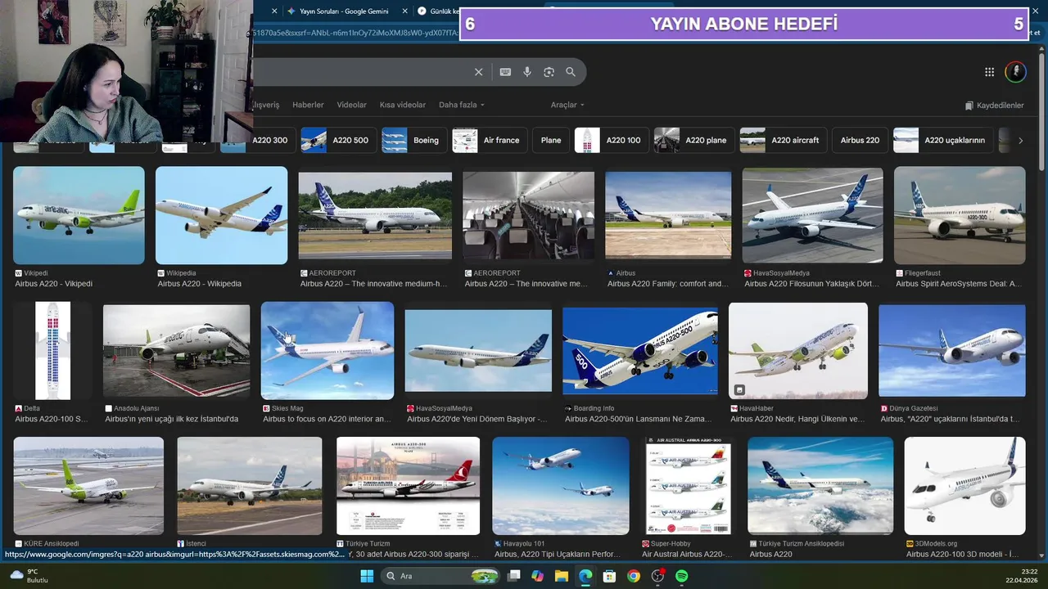This screenshot has height=589, width=1048.
Task: Open the on-screen keyboard input tool
Action: (505, 72)
